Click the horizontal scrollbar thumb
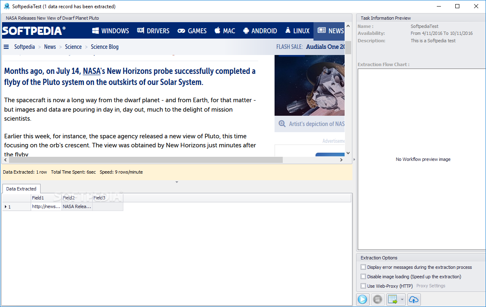 [145, 160]
